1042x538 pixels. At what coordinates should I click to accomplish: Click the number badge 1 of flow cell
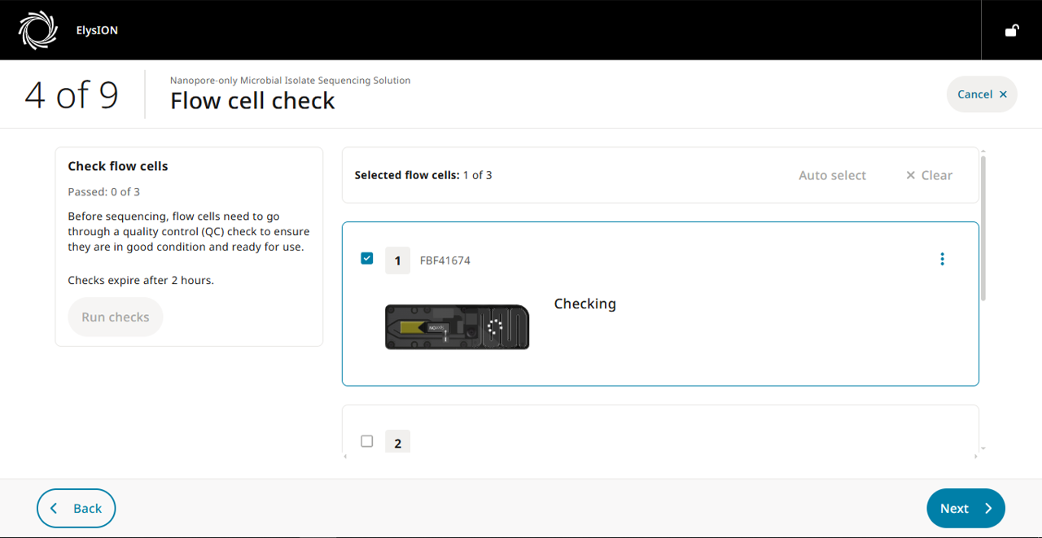coord(397,260)
